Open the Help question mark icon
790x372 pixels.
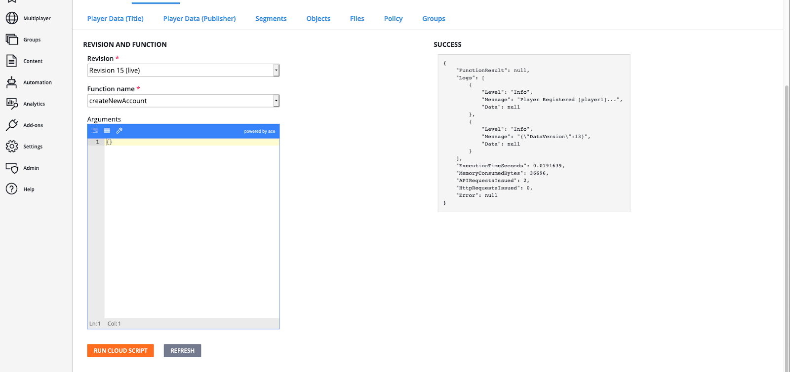coord(12,189)
